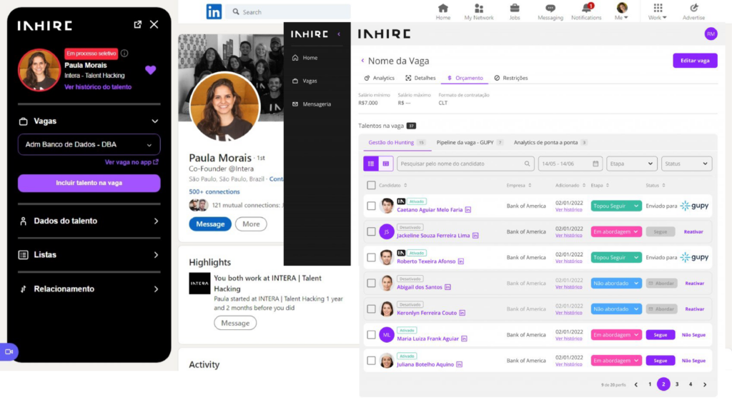Click the LinkedIn search field

288,11
